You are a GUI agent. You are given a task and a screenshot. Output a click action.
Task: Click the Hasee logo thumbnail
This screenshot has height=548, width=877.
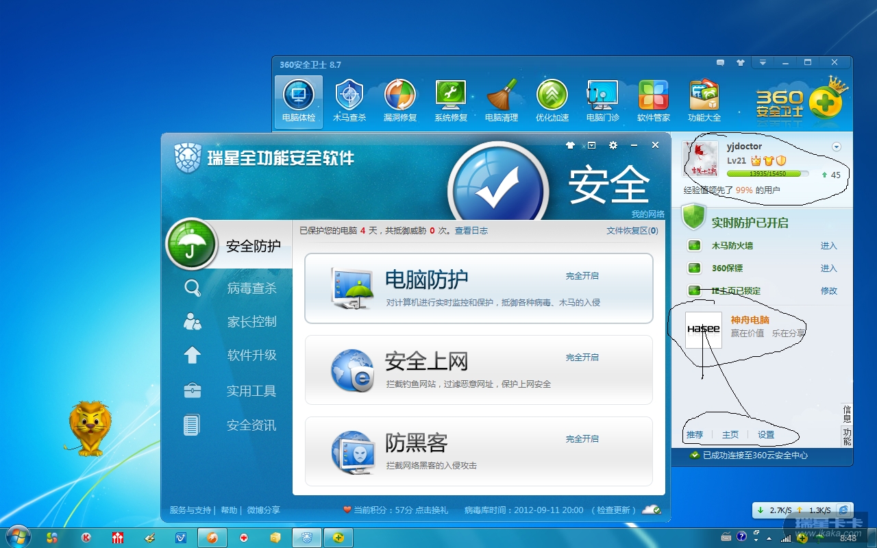[704, 329]
